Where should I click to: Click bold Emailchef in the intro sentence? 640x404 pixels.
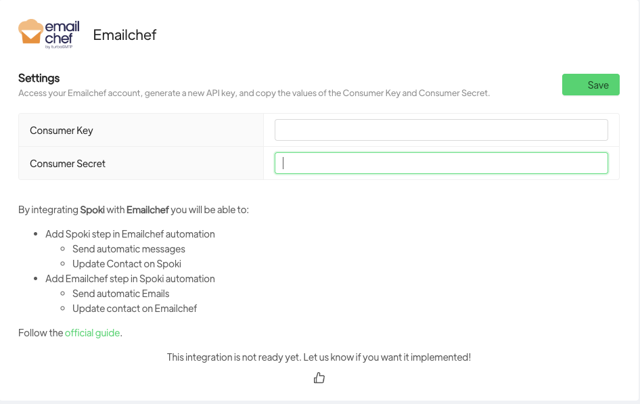(x=147, y=210)
